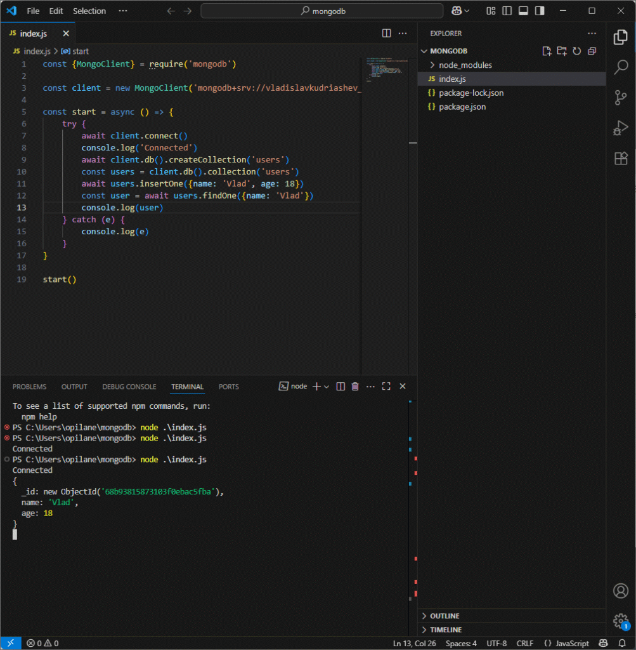The width and height of the screenshot is (636, 650).
Task: Open the Extensions view
Action: click(620, 158)
